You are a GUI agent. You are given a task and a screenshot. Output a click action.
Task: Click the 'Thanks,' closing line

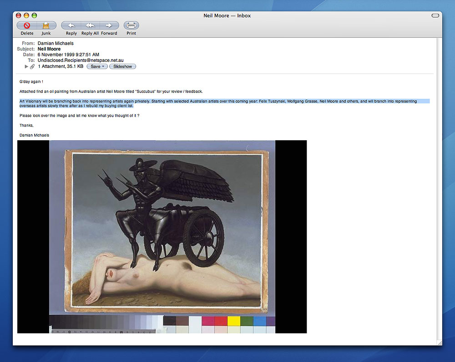pyautogui.click(x=26, y=125)
